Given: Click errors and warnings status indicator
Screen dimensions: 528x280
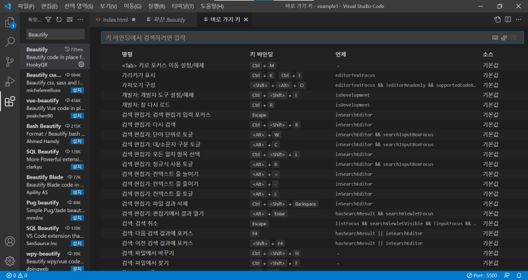Looking at the screenshot, I should (16, 275).
